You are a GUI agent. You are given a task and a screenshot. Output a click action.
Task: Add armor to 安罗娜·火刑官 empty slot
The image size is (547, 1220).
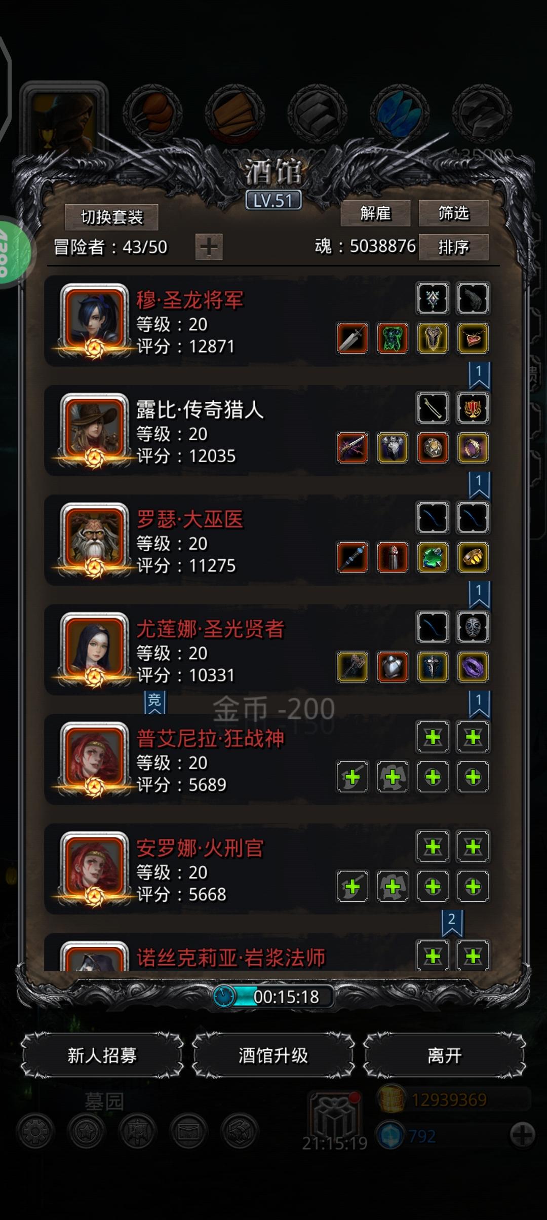coord(393,887)
